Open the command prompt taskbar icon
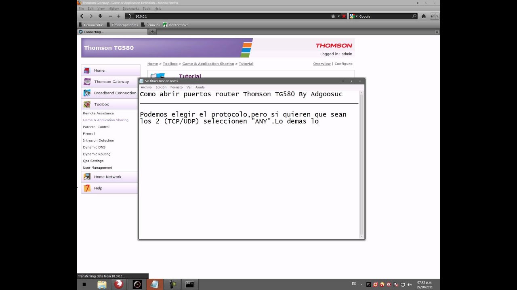The height and width of the screenshot is (290, 517). click(x=189, y=284)
